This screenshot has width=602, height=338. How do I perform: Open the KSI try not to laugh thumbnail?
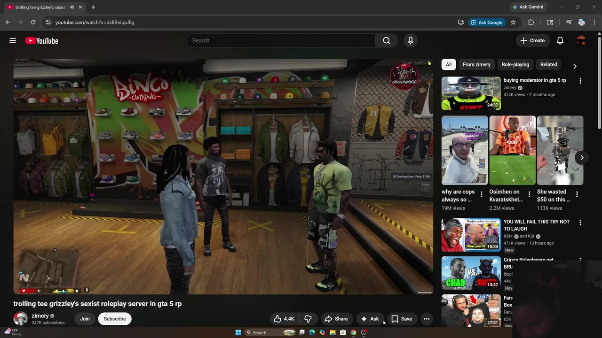tap(471, 235)
